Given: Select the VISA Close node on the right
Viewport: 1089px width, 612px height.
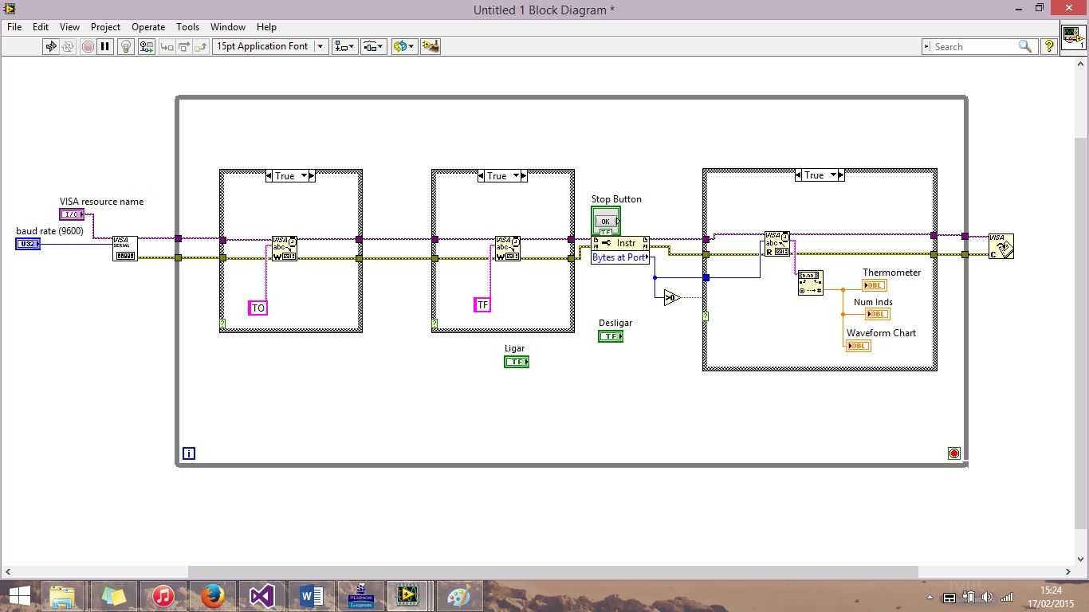Looking at the screenshot, I should point(1001,247).
